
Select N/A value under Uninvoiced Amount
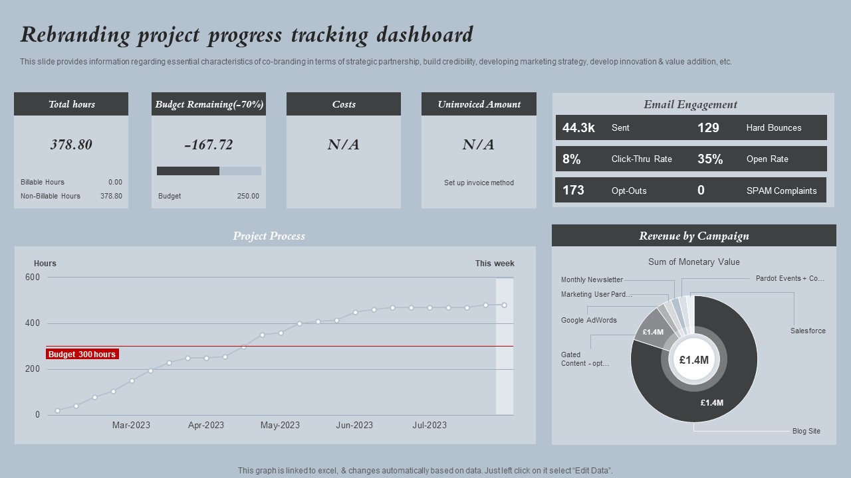pos(479,145)
